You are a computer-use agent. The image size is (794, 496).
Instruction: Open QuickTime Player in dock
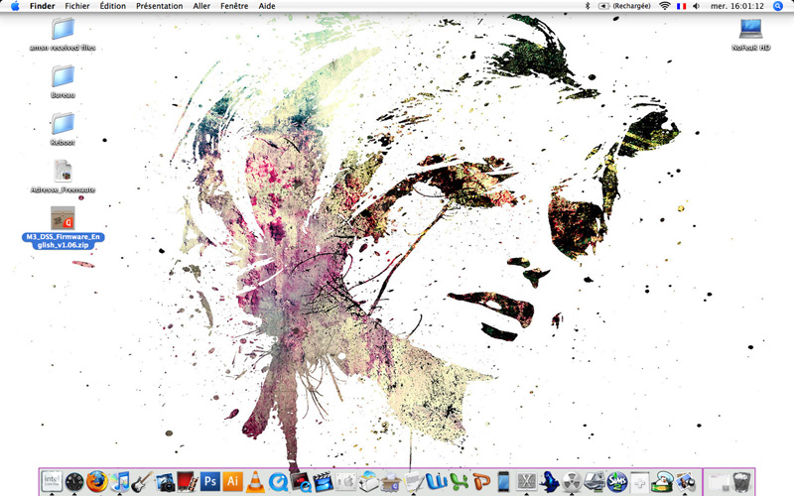[278, 482]
